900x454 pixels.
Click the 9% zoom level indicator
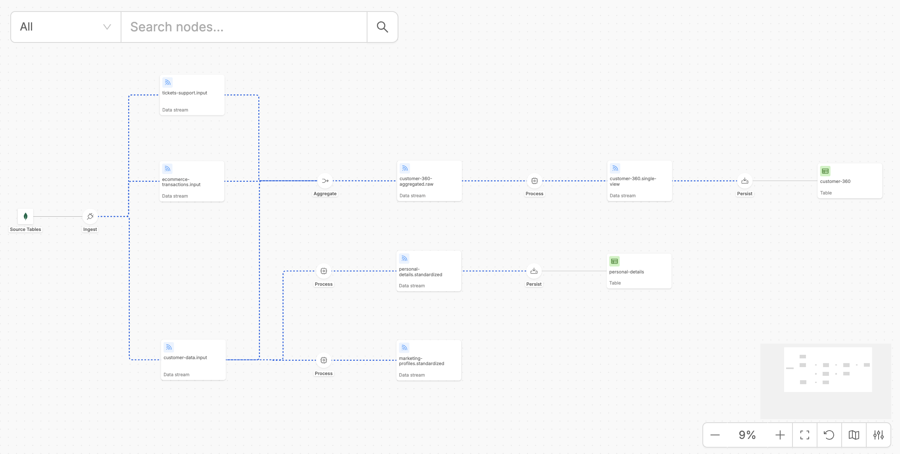pos(747,435)
